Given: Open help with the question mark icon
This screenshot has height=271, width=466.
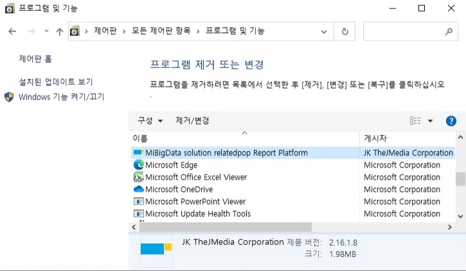Looking at the screenshot, I should (x=451, y=121).
